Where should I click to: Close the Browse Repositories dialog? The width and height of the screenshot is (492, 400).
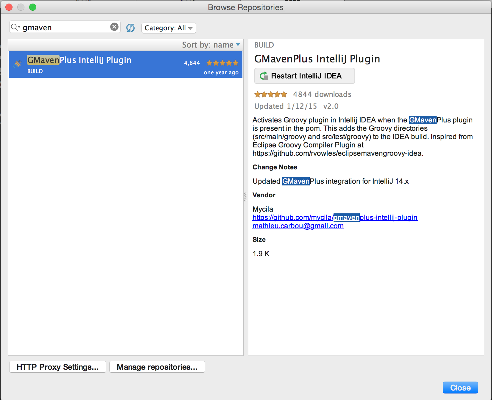[460, 388]
